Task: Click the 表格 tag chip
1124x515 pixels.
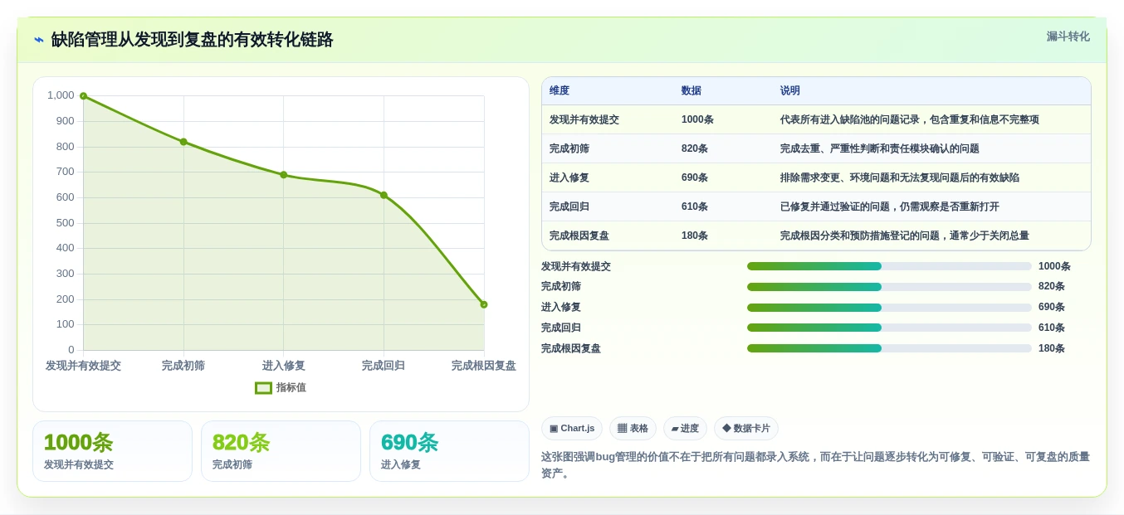Action: click(x=633, y=429)
